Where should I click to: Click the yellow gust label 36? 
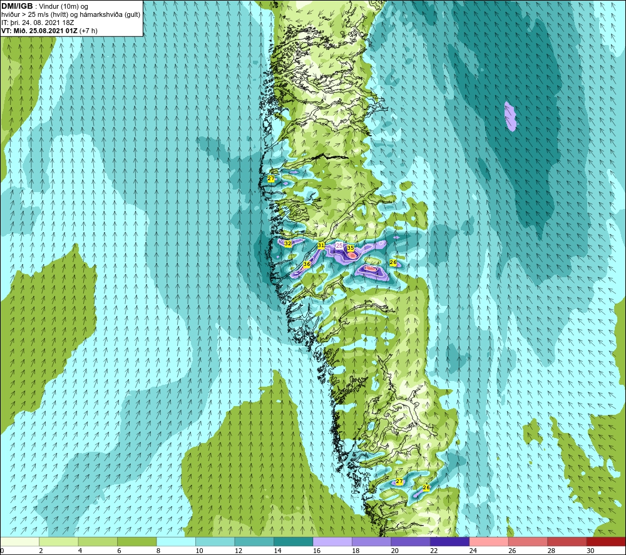[307, 264]
